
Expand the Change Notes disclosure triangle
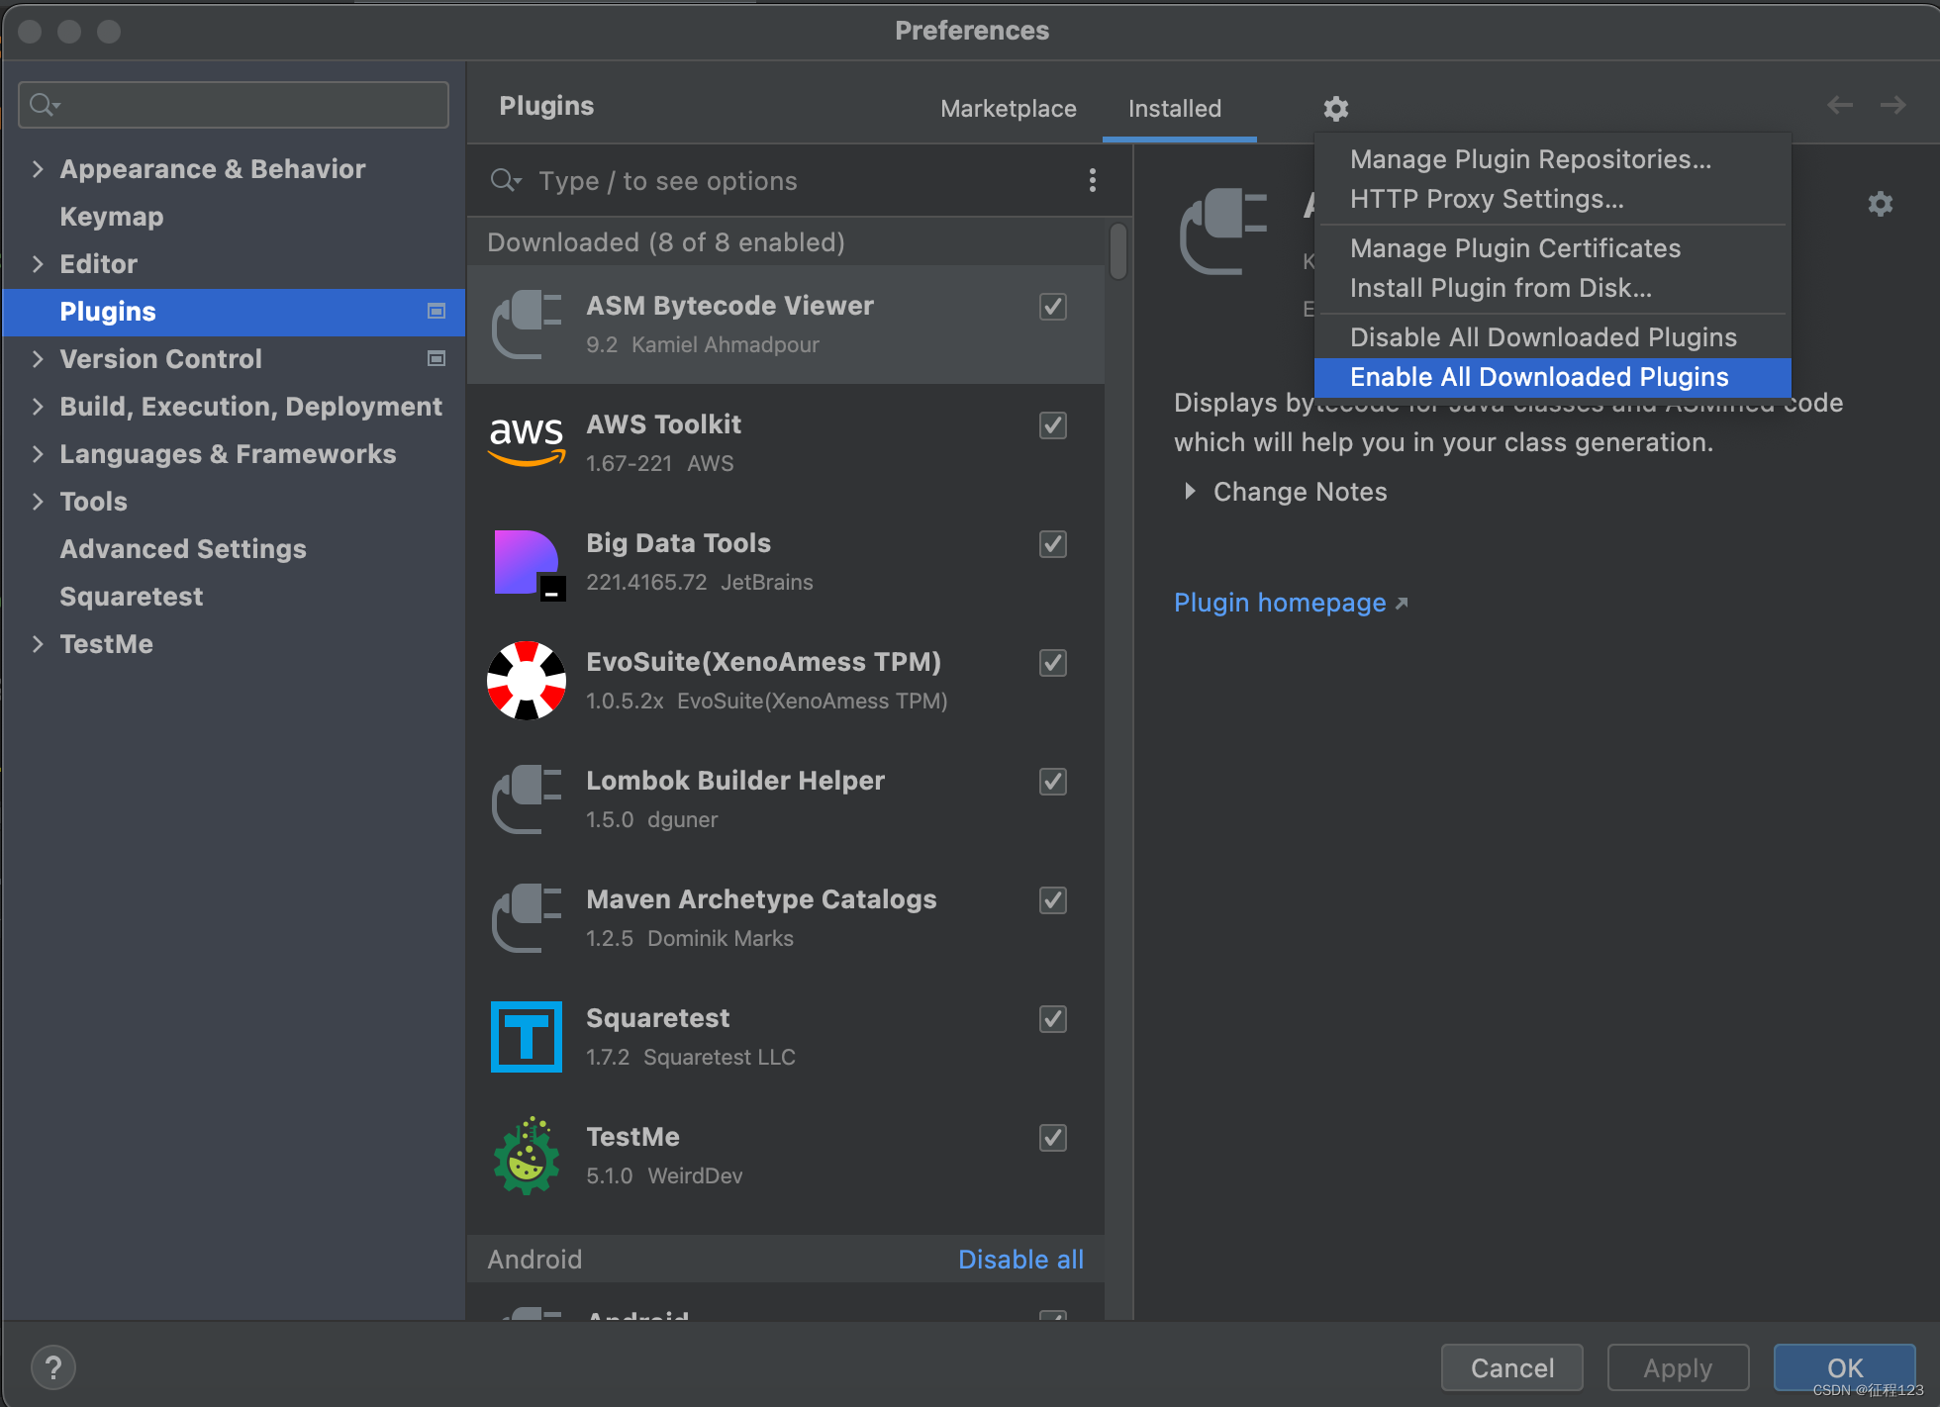1190,492
